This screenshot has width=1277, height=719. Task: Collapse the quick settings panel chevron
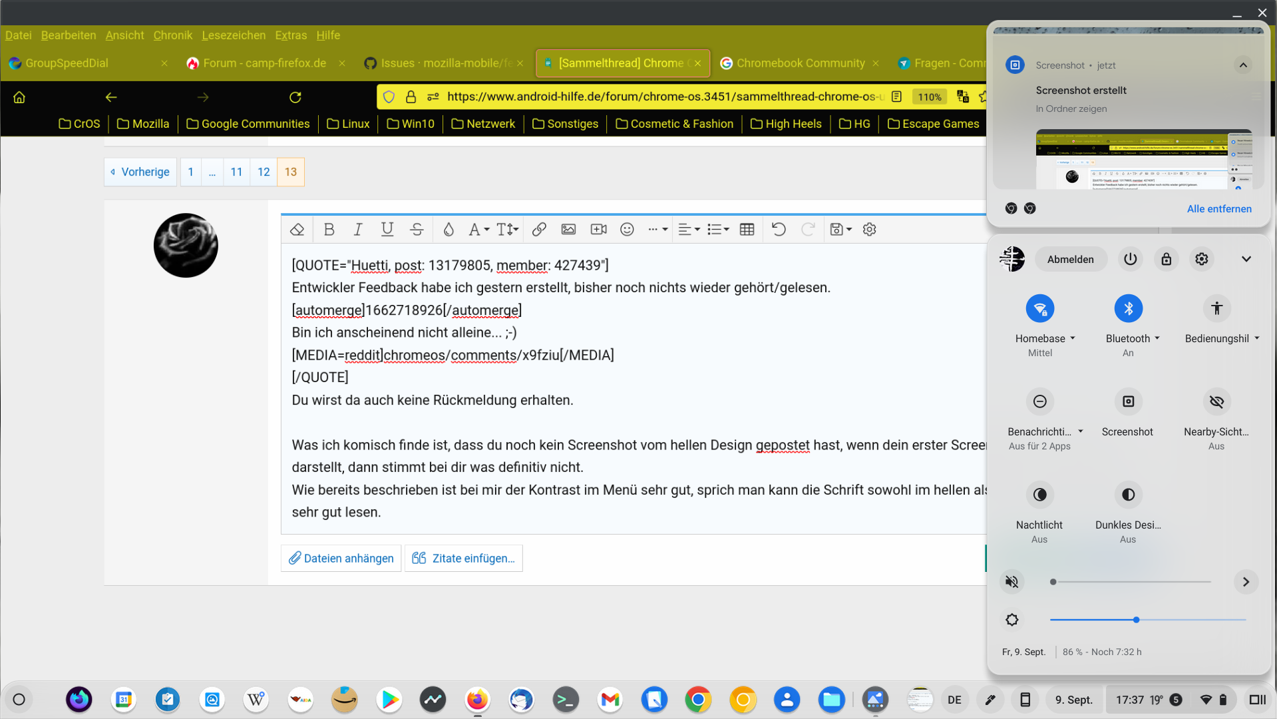point(1246,260)
